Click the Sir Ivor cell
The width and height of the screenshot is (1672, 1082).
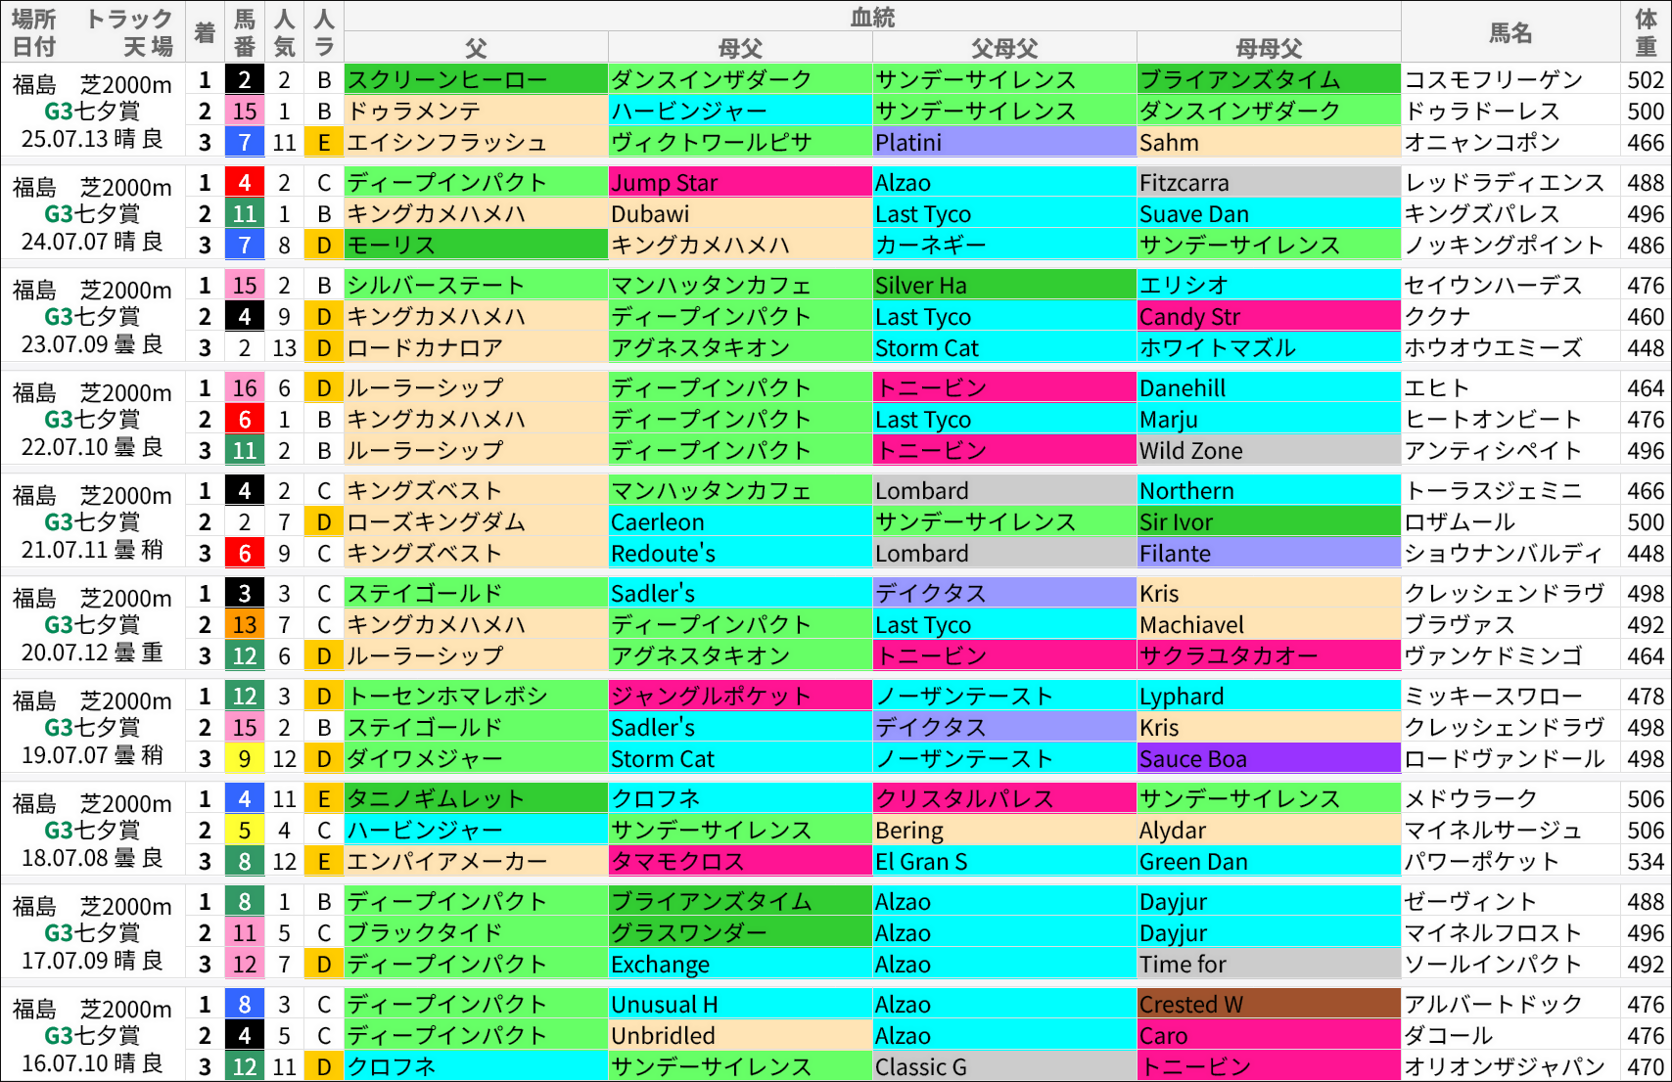(x=1269, y=521)
